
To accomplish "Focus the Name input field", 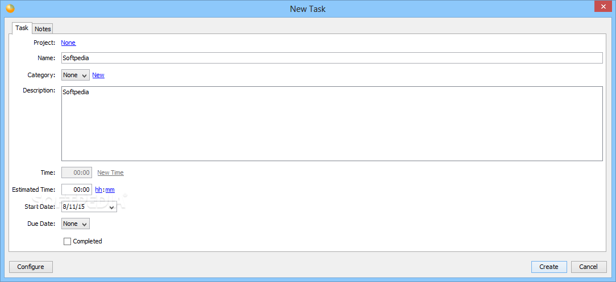I will (x=332, y=58).
